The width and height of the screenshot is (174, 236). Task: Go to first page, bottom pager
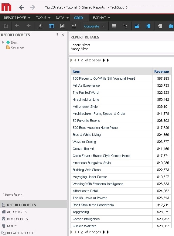tap(71, 232)
